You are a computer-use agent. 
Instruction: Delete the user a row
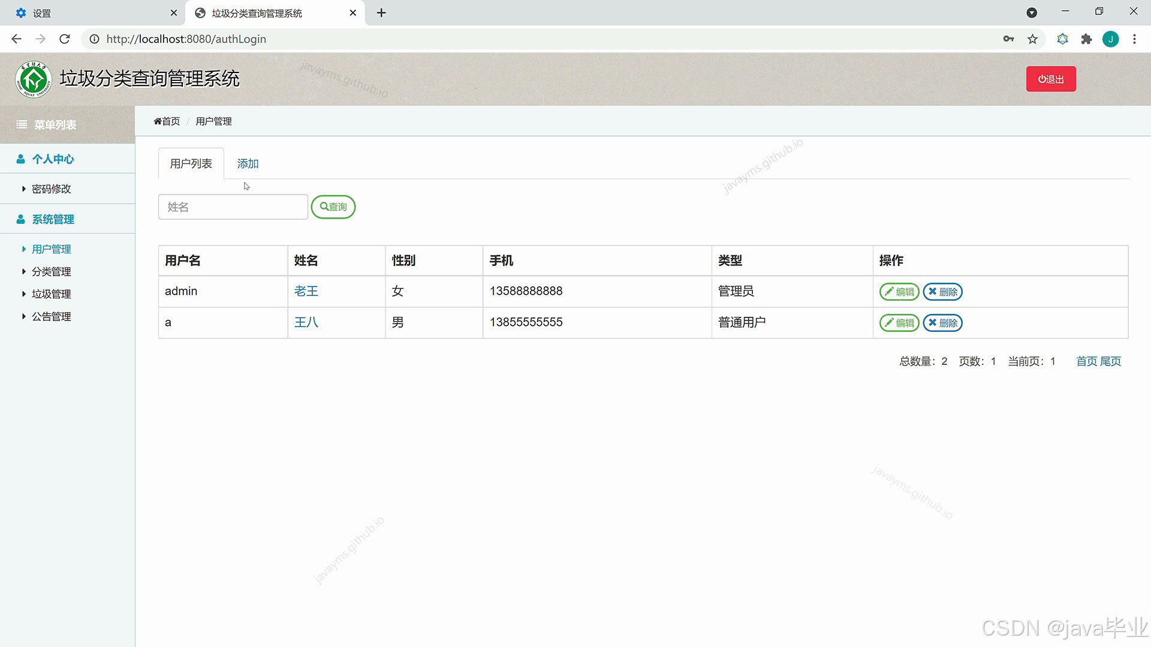coord(942,323)
